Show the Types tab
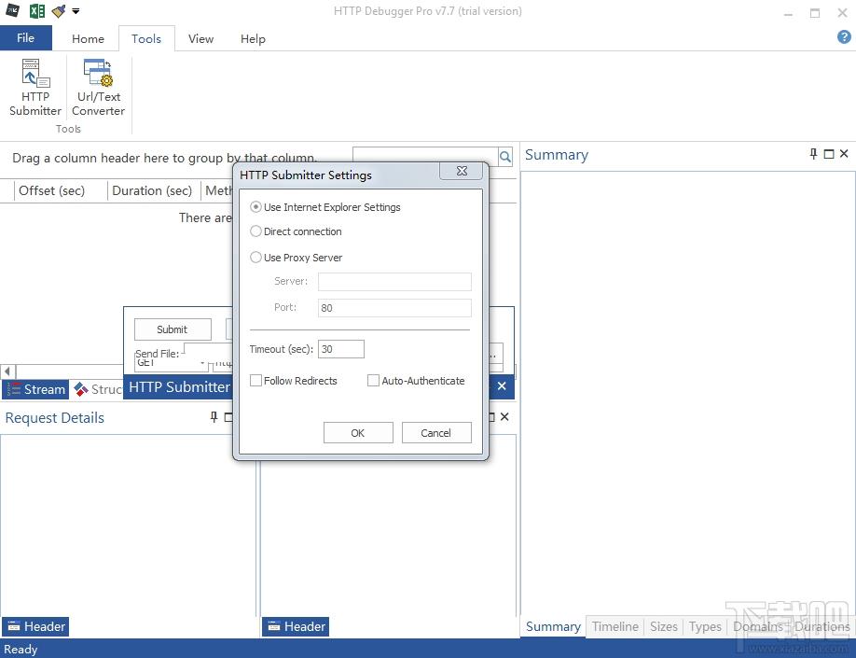Screen dimensions: 856x658 pyautogui.click(x=705, y=626)
